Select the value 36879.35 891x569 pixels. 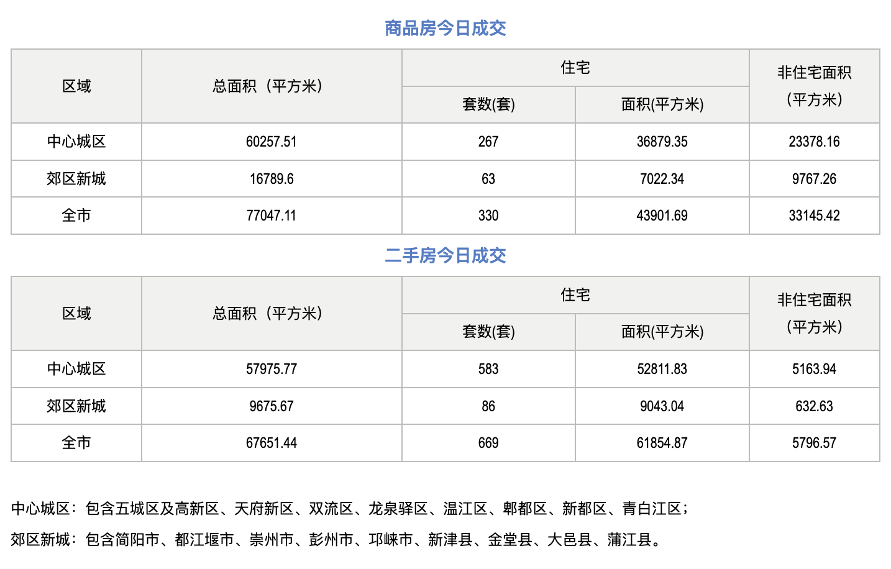click(662, 142)
